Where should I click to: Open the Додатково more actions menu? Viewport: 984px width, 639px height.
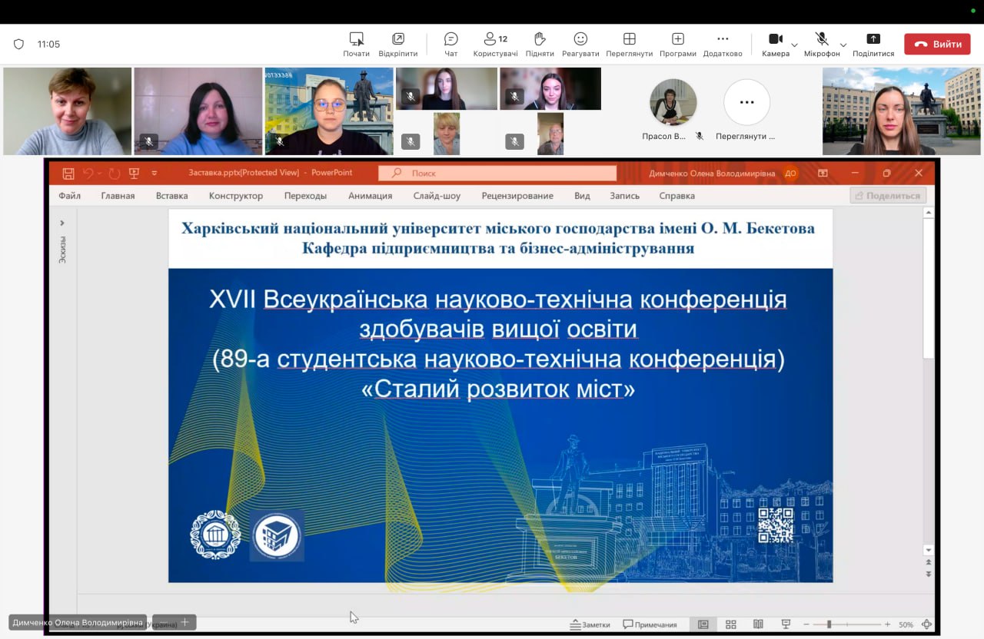pyautogui.click(x=723, y=45)
